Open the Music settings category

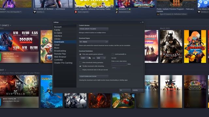pyautogui.click(x=57, y=48)
